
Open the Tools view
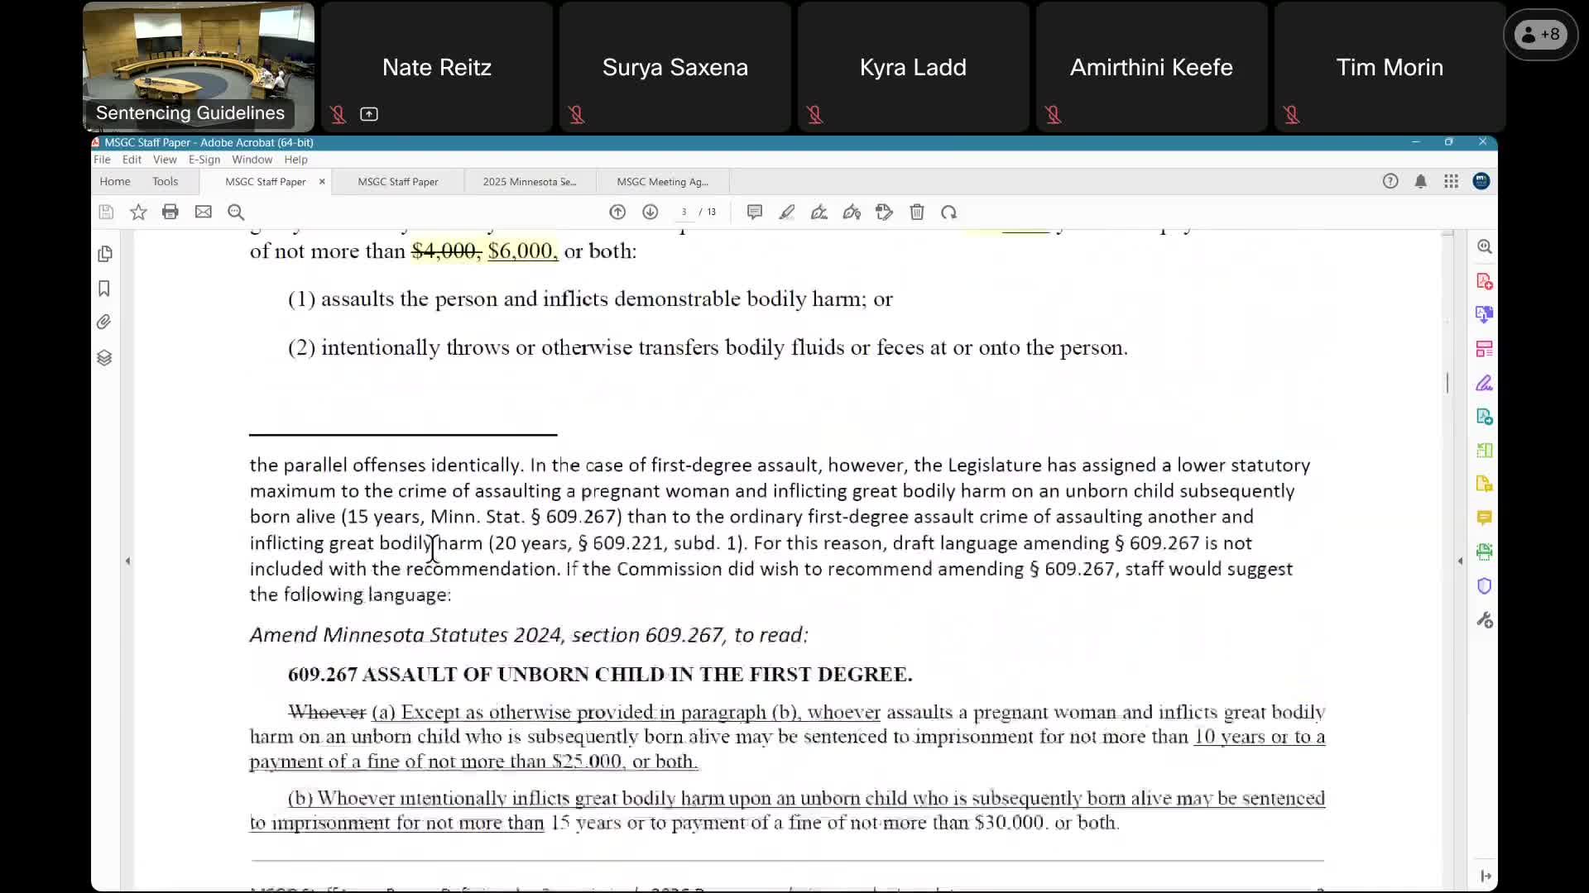[165, 181]
